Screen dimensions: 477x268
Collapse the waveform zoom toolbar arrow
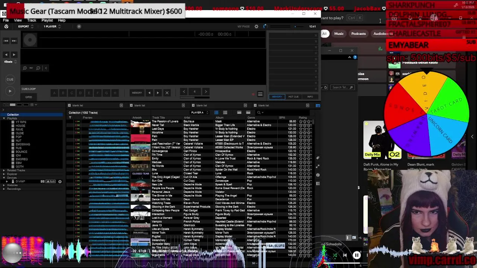46,68
